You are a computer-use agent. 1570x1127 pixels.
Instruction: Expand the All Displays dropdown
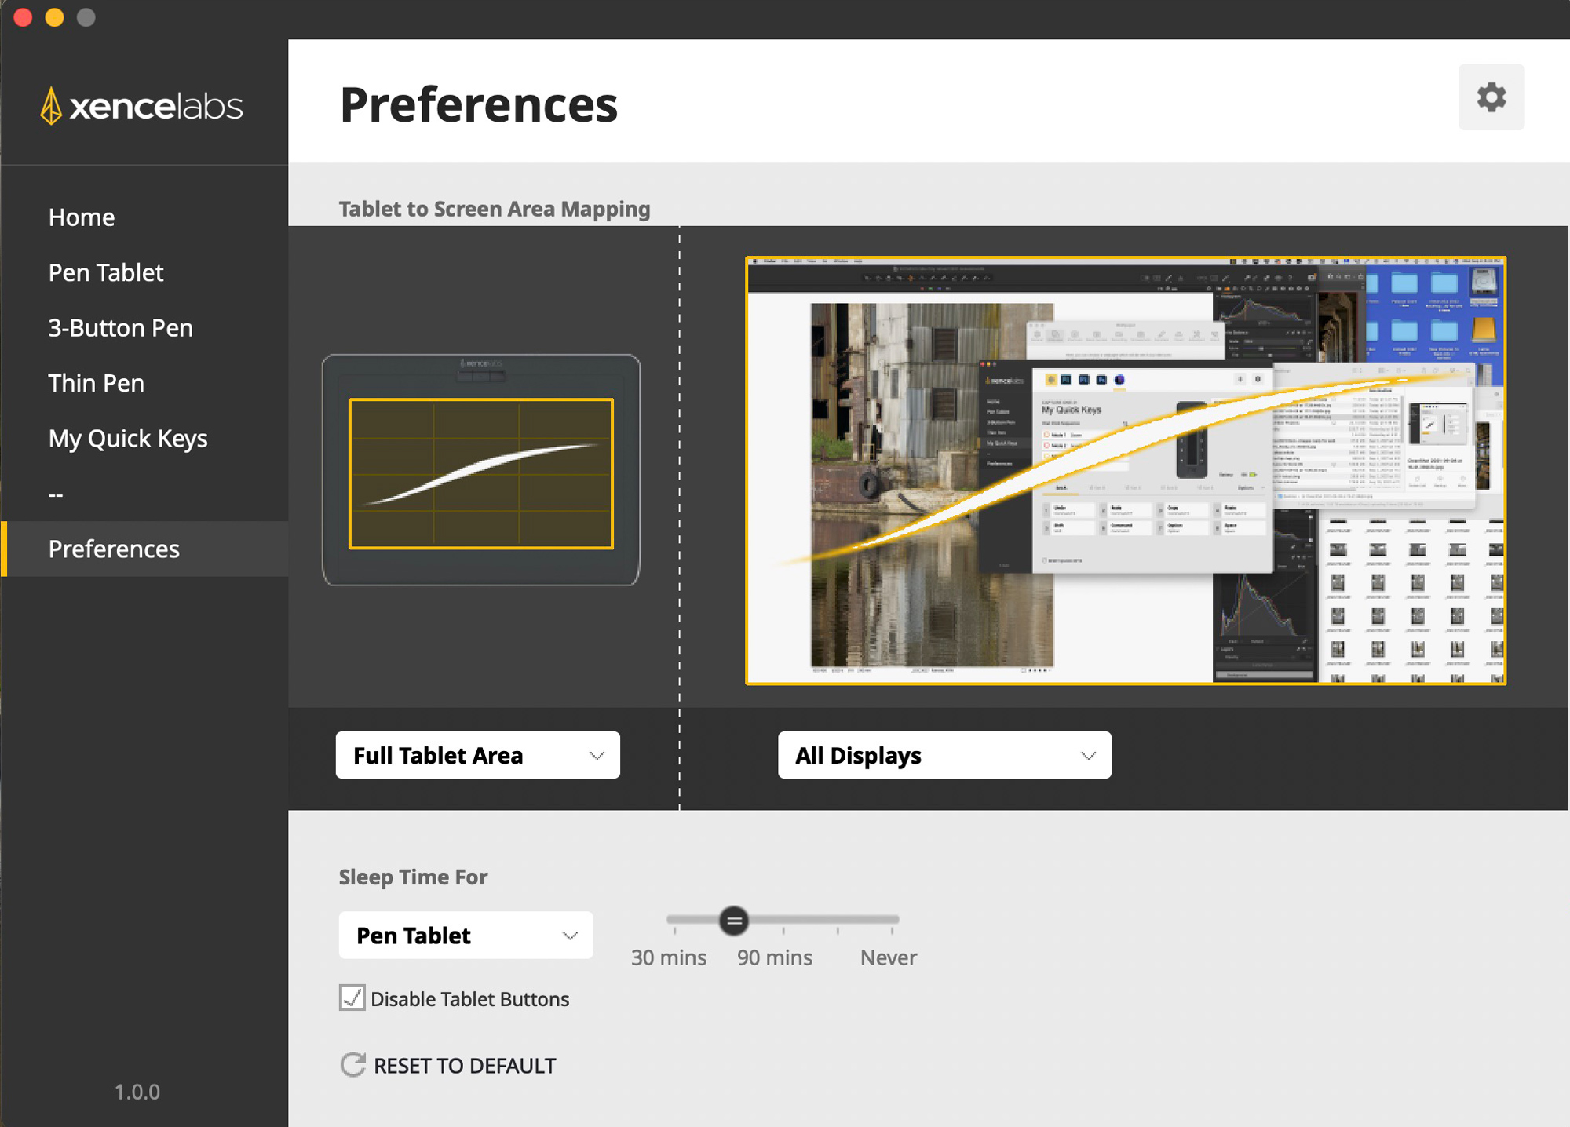(x=944, y=755)
